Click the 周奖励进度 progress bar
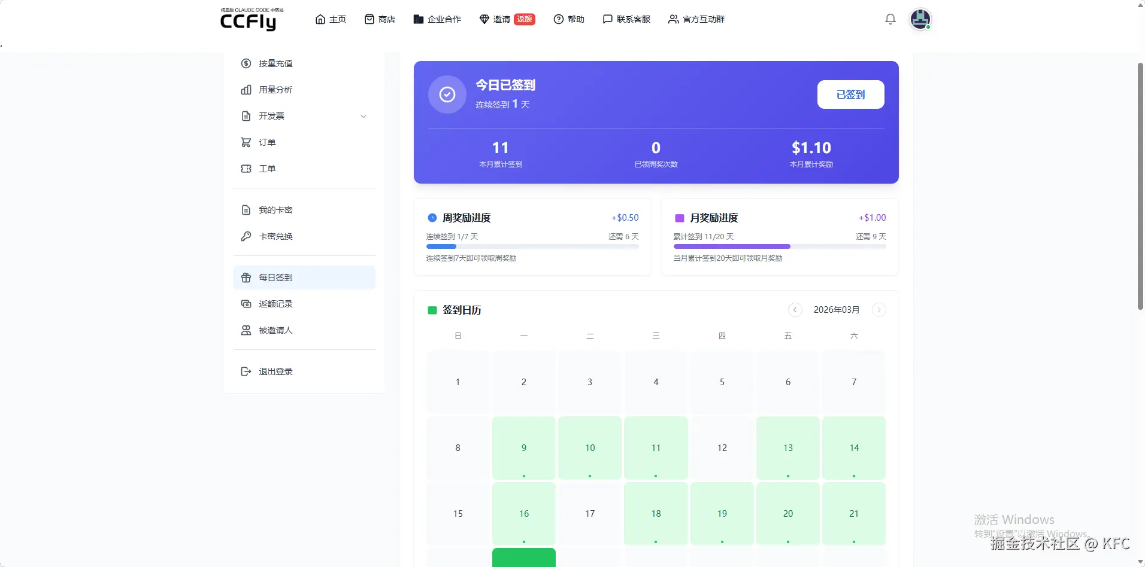 (x=532, y=246)
